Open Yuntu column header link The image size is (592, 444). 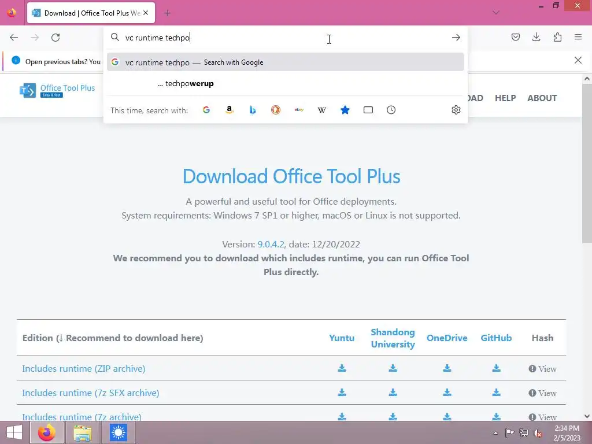(342, 338)
